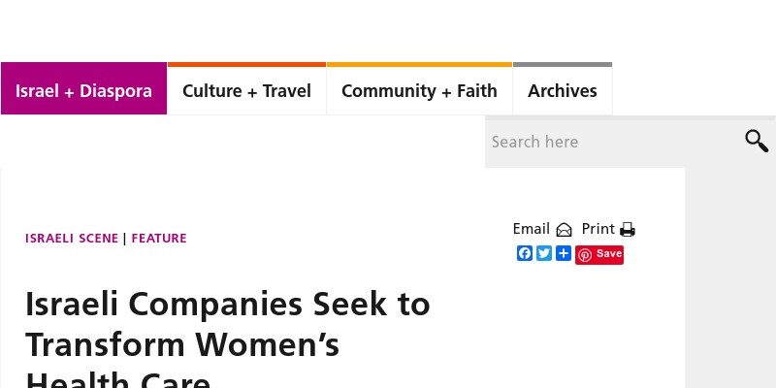
Task: Click the magnifying glass search icon
Action: click(756, 142)
